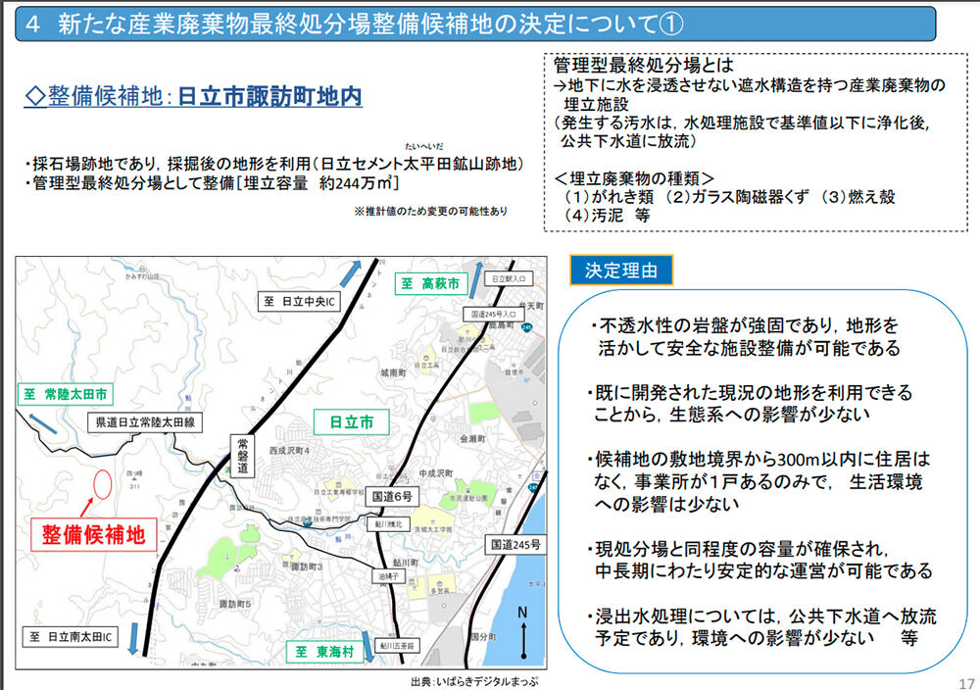Click the red arrow pointing to site
Viewport: 980px width, 690px height.
(87, 508)
